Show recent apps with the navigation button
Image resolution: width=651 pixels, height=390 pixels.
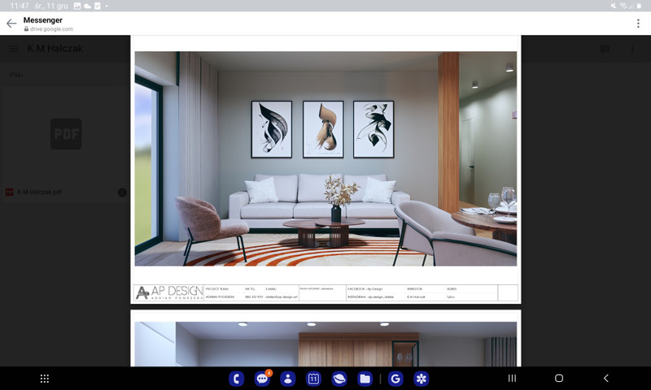[512, 379]
